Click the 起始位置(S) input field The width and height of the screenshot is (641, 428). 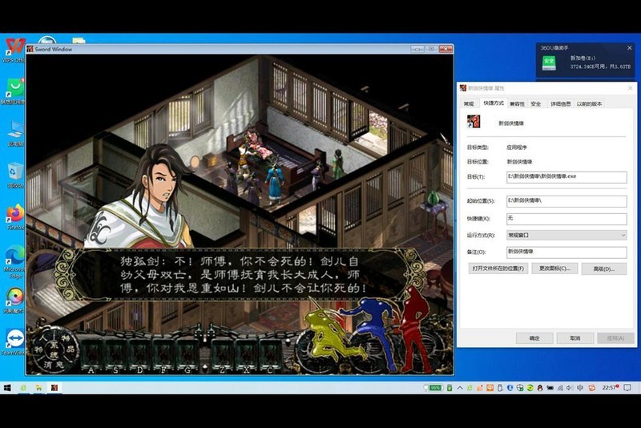(x=566, y=201)
